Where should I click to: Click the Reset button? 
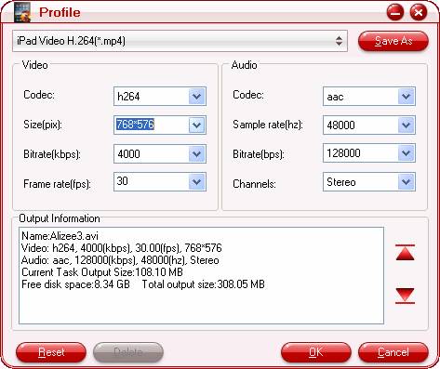[x=51, y=352]
